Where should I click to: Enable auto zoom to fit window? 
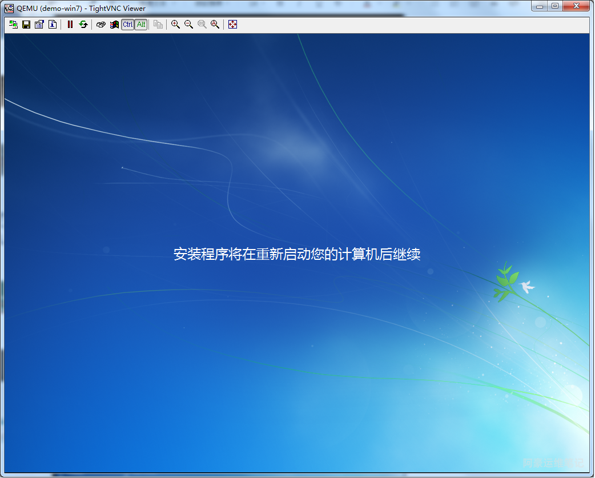(x=215, y=25)
